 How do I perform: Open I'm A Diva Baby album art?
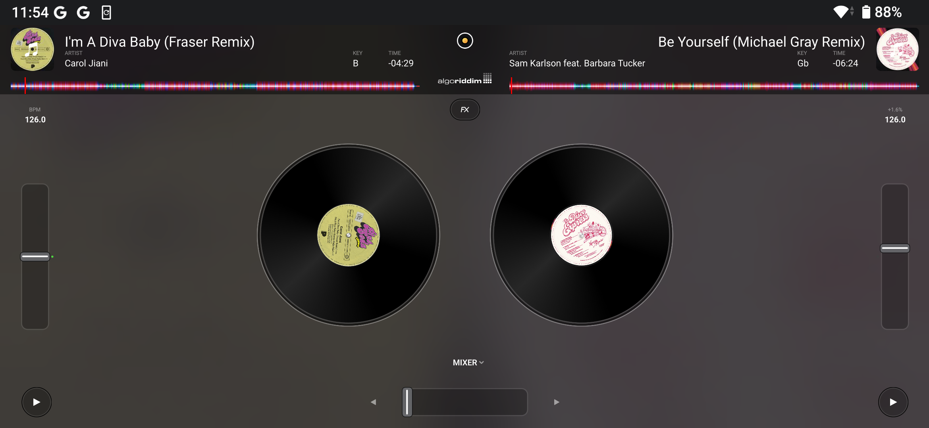coord(32,50)
